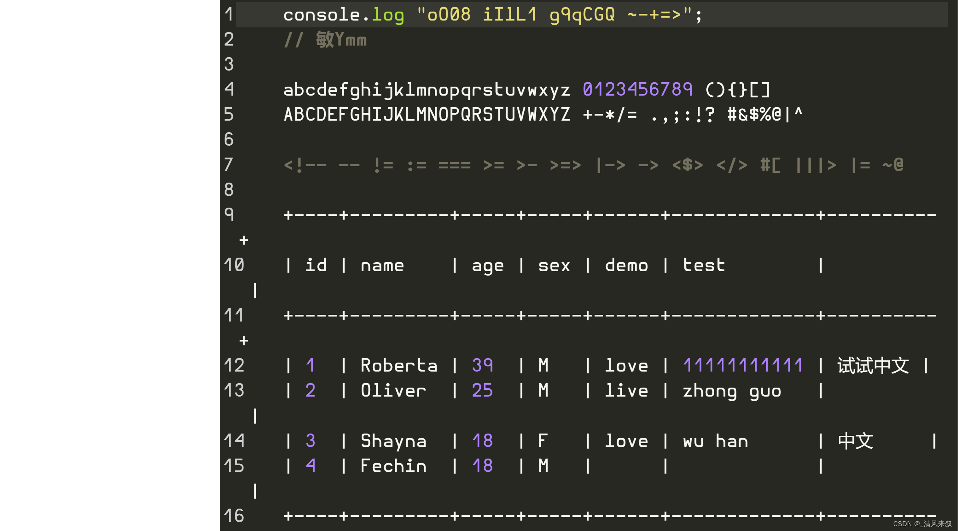This screenshot has width=958, height=531.
Task: Click the name 'Oliver' in the table
Action: [x=393, y=390]
